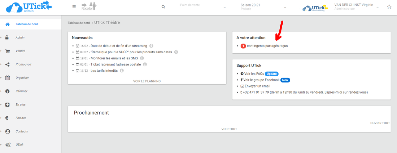Expand the Admin sidebar menu
Image resolution: width=397 pixels, height=153 pixels.
pos(20,37)
